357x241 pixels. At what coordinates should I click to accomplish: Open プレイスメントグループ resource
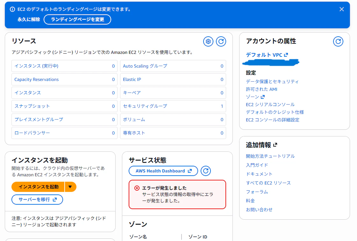click(64, 120)
